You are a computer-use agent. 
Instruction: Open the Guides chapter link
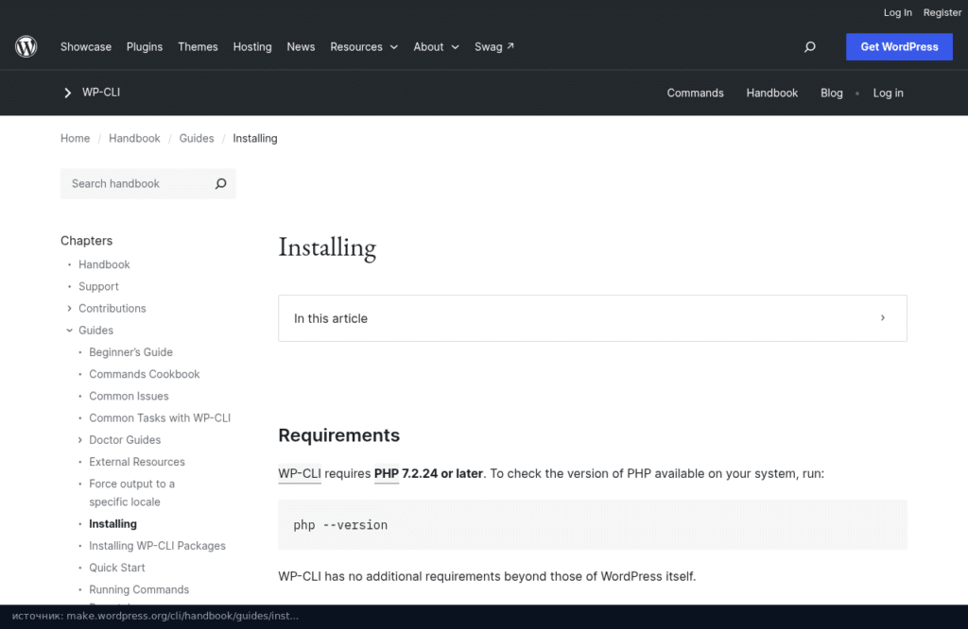click(95, 331)
